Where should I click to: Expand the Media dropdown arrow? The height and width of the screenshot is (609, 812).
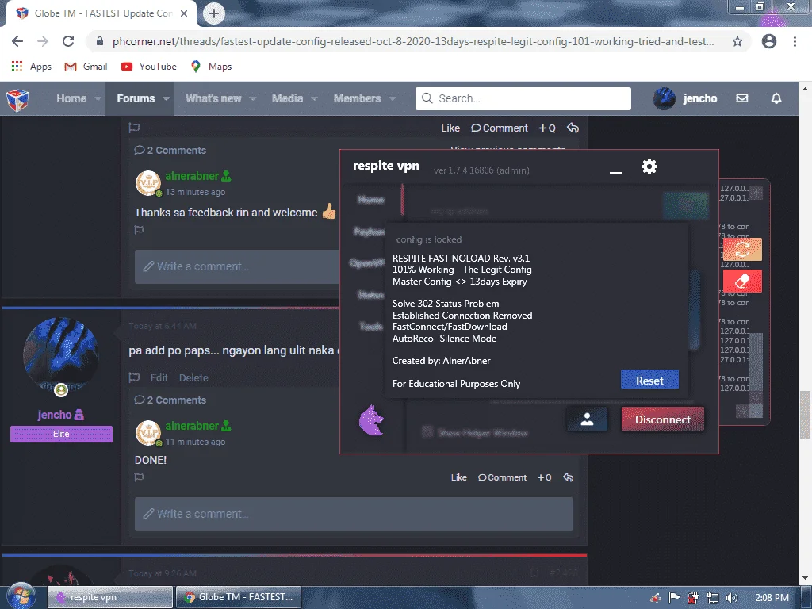click(x=314, y=98)
